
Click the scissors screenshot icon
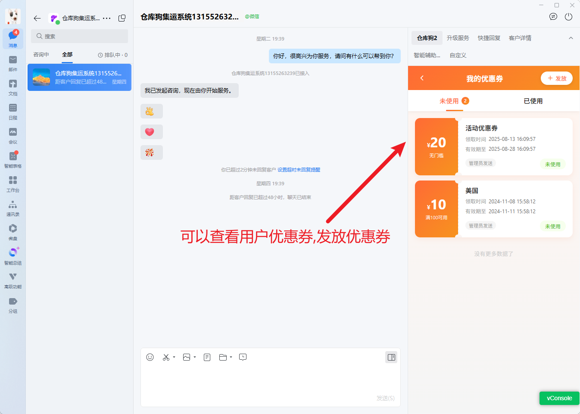point(166,357)
